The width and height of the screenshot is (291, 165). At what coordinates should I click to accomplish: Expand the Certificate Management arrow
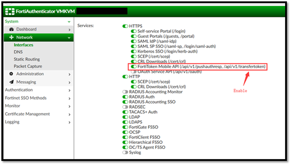coord(69,114)
